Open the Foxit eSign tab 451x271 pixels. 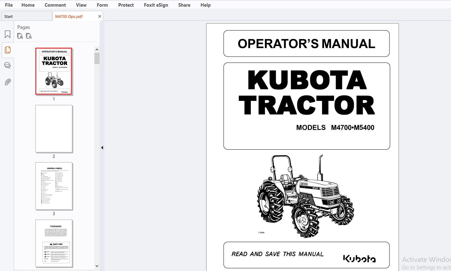[156, 5]
